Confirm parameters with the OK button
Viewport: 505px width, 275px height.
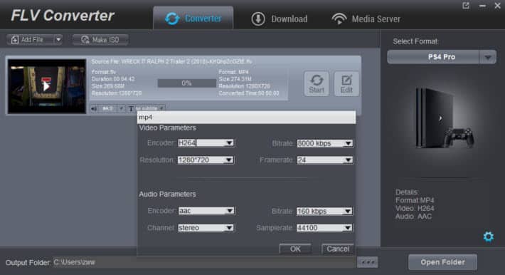295,249
